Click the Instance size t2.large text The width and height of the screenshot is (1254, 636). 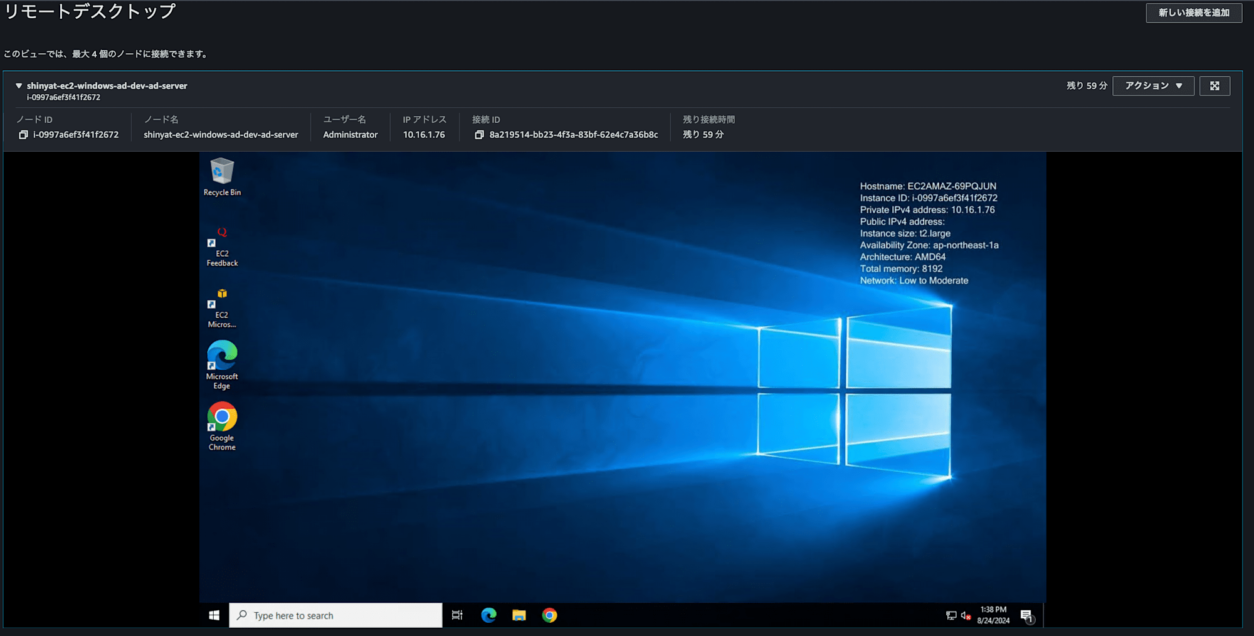coord(905,233)
